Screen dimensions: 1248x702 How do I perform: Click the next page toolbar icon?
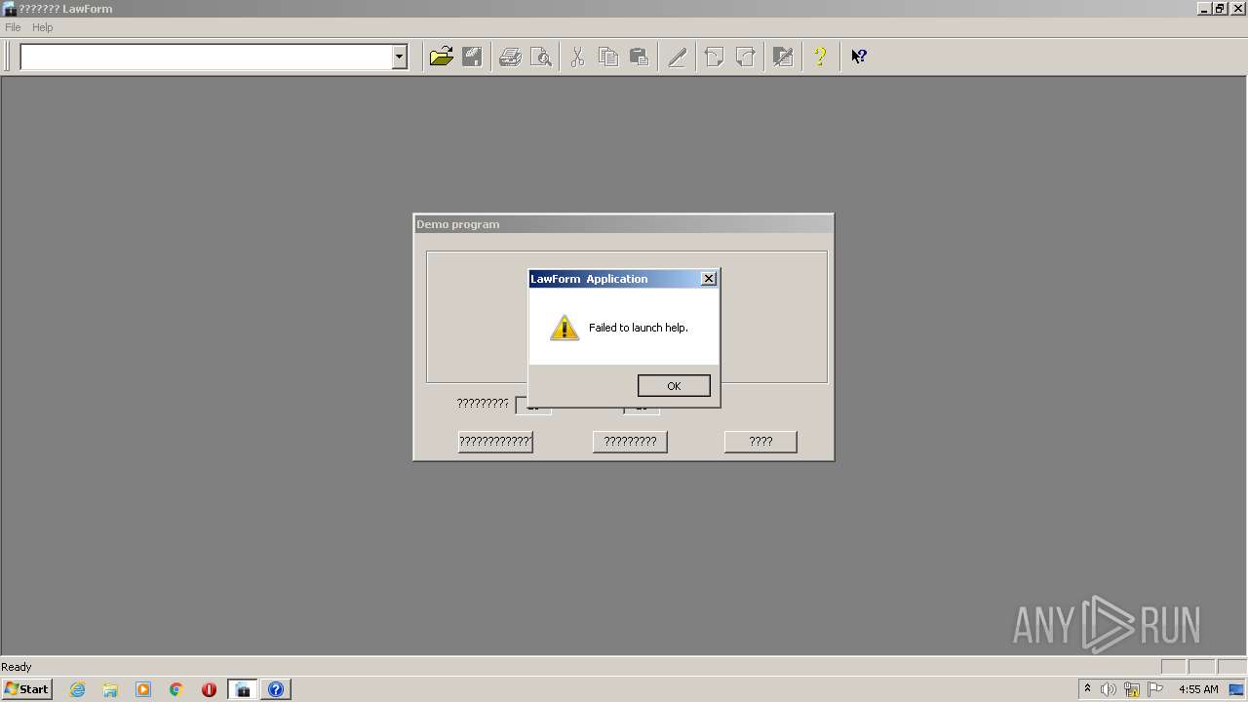tap(745, 57)
